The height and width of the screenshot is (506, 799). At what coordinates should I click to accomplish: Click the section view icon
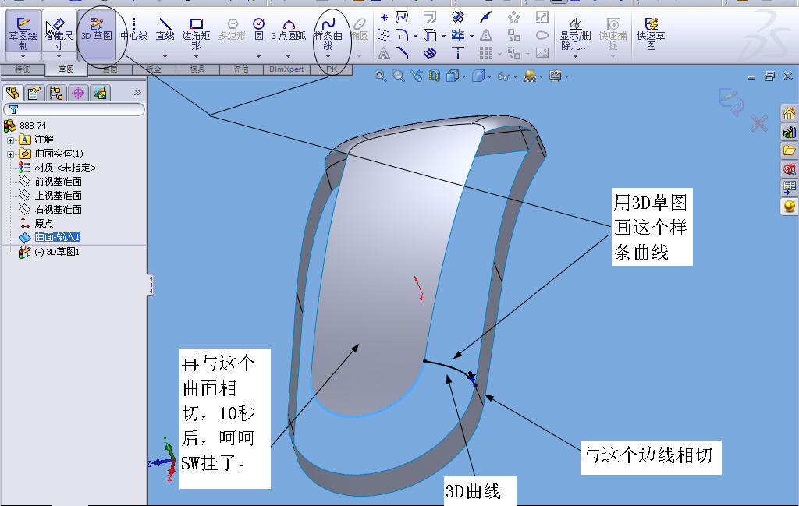click(434, 76)
